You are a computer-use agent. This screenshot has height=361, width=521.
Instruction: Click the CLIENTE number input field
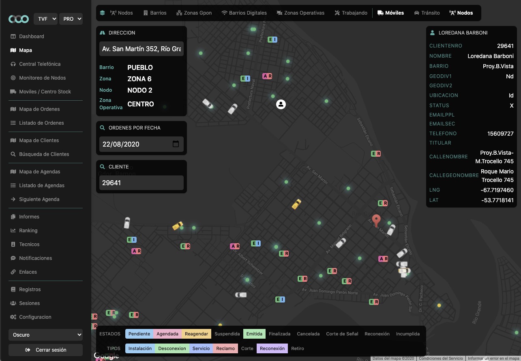click(142, 183)
